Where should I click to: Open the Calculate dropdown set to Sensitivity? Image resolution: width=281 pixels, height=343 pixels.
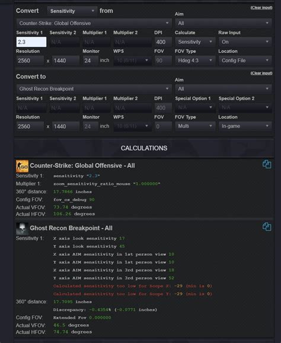click(195, 42)
